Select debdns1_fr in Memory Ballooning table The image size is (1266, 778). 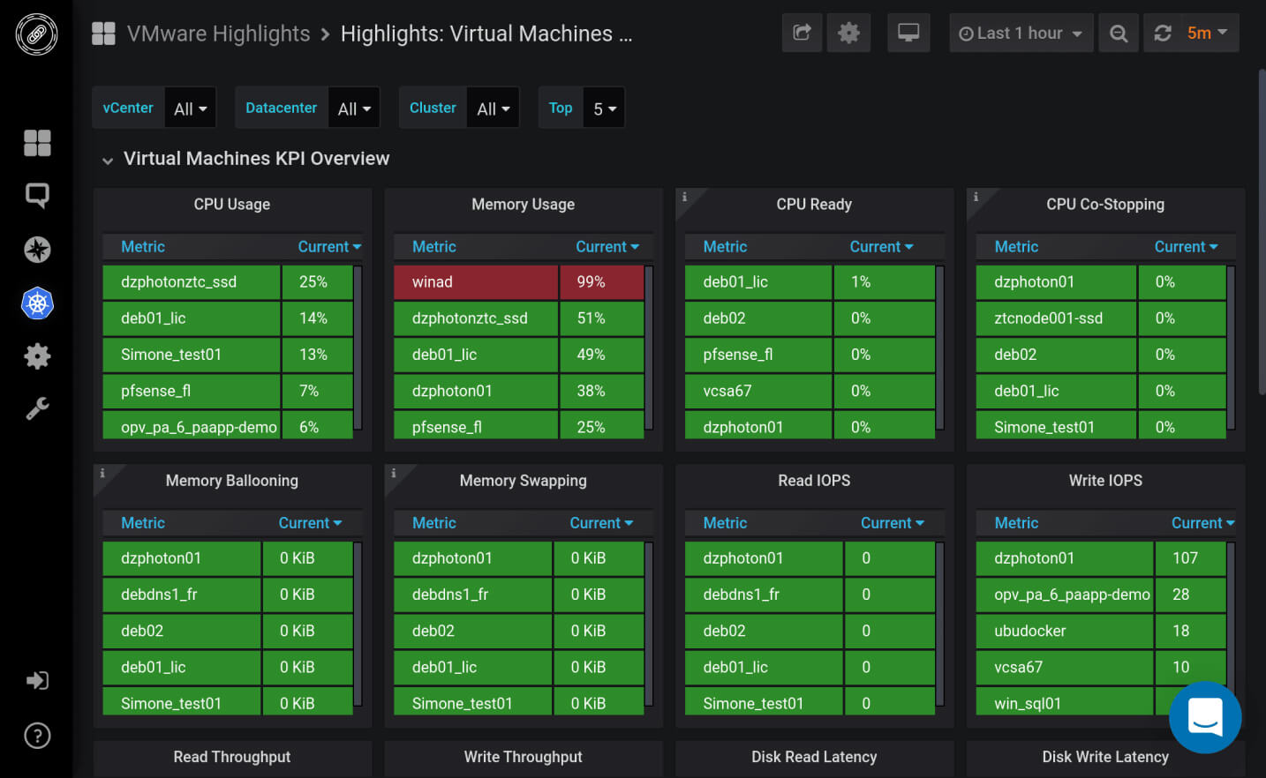tap(159, 595)
